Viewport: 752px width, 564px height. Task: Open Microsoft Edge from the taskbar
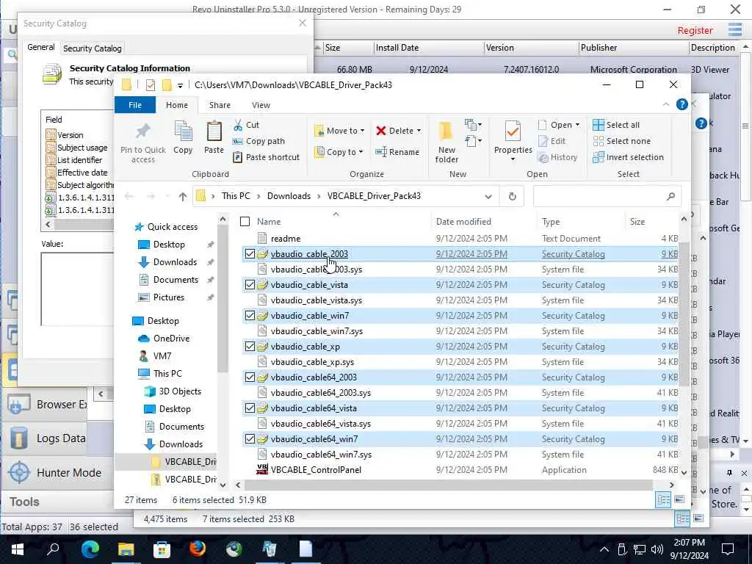(x=90, y=549)
